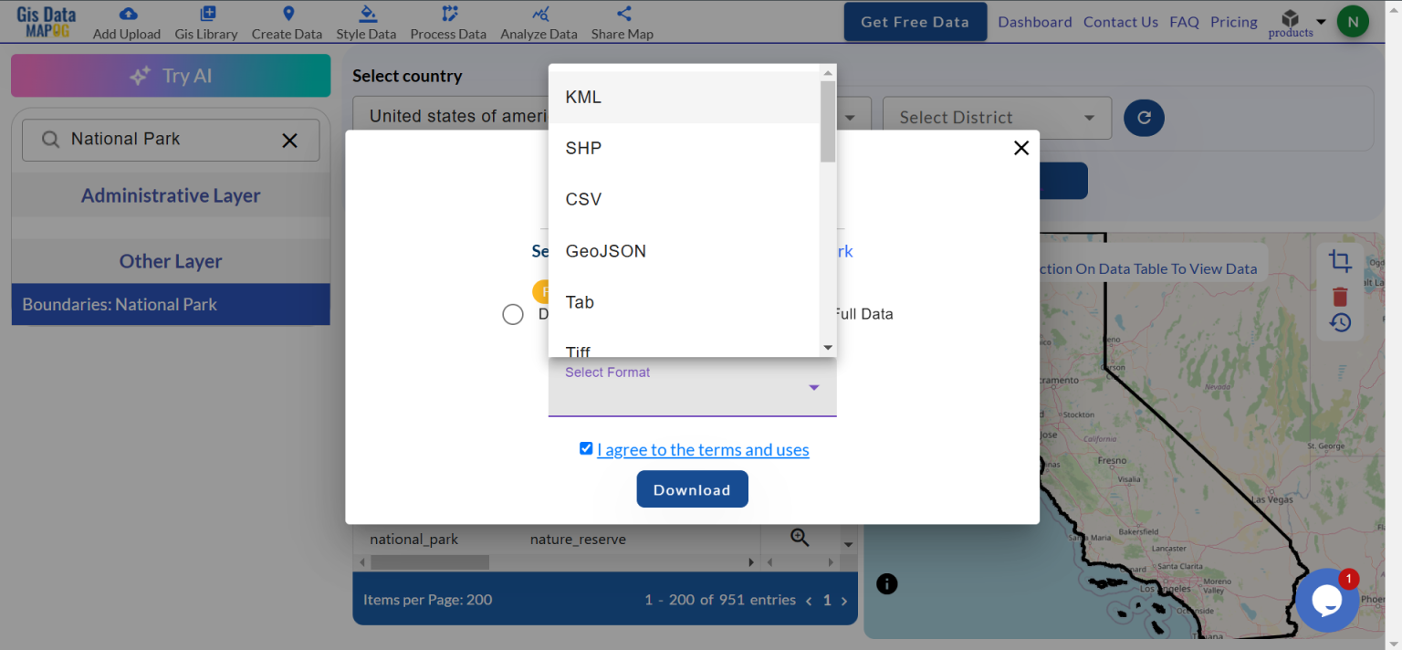Screen dimensions: 1402x650
Task: Select the Create Data pin icon
Action: (x=287, y=13)
